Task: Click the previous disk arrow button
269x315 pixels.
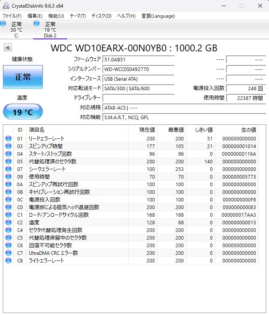Action: coord(8,48)
